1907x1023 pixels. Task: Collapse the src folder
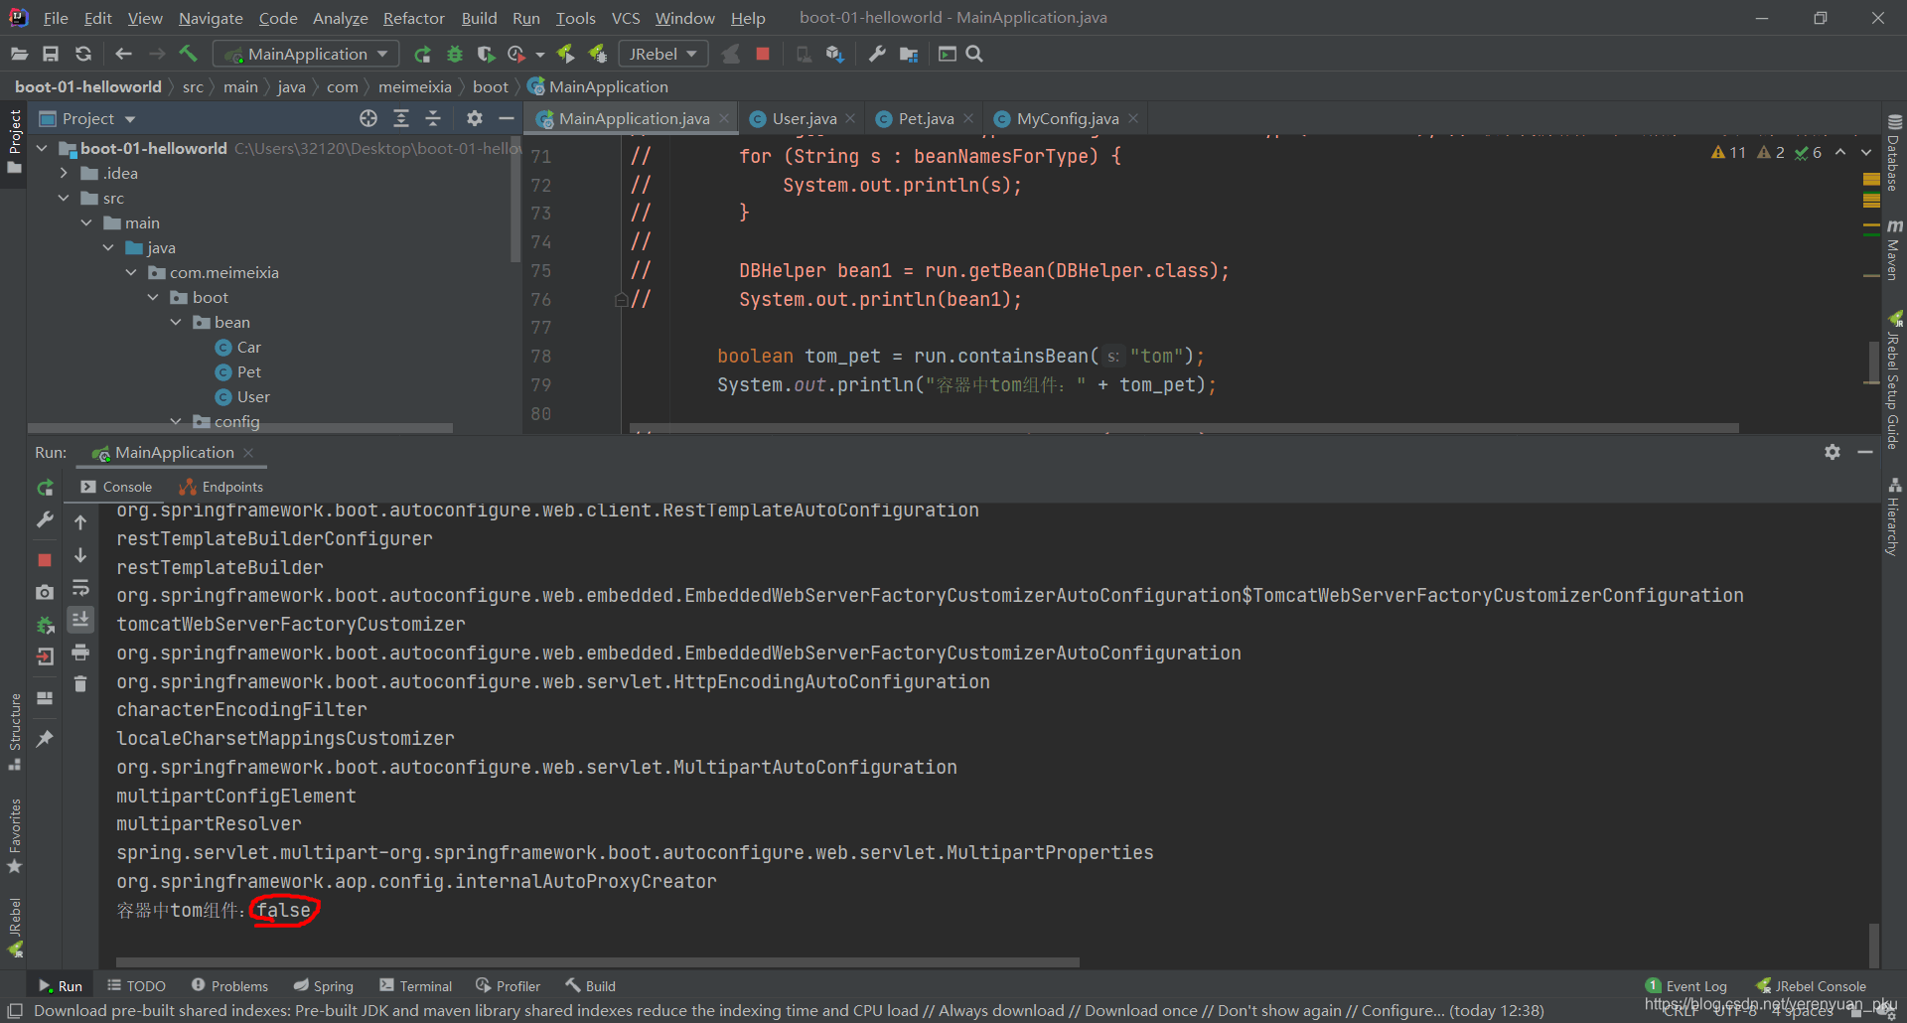tap(65, 198)
